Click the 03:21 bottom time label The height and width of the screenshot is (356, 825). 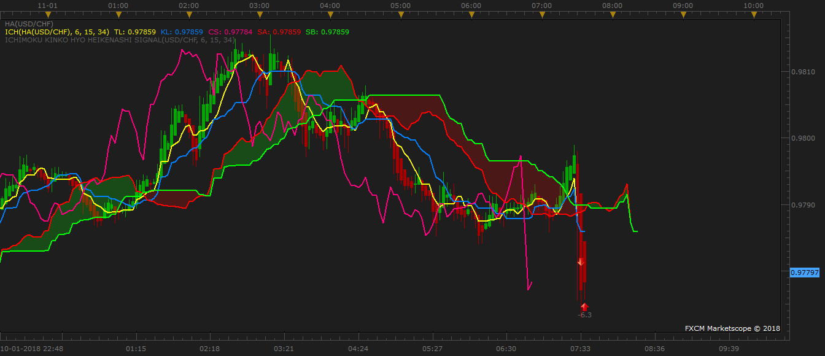click(x=284, y=348)
